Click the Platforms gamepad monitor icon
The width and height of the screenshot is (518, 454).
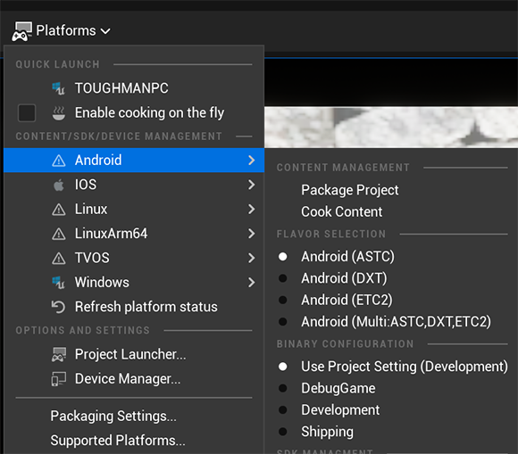tap(21, 31)
